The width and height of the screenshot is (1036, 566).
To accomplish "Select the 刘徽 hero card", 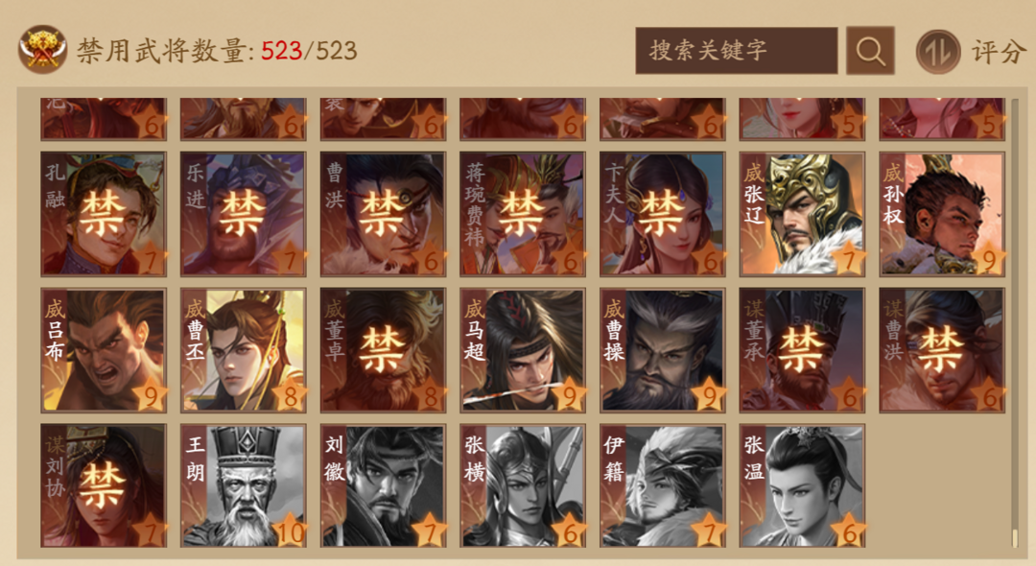I will pyautogui.click(x=383, y=486).
